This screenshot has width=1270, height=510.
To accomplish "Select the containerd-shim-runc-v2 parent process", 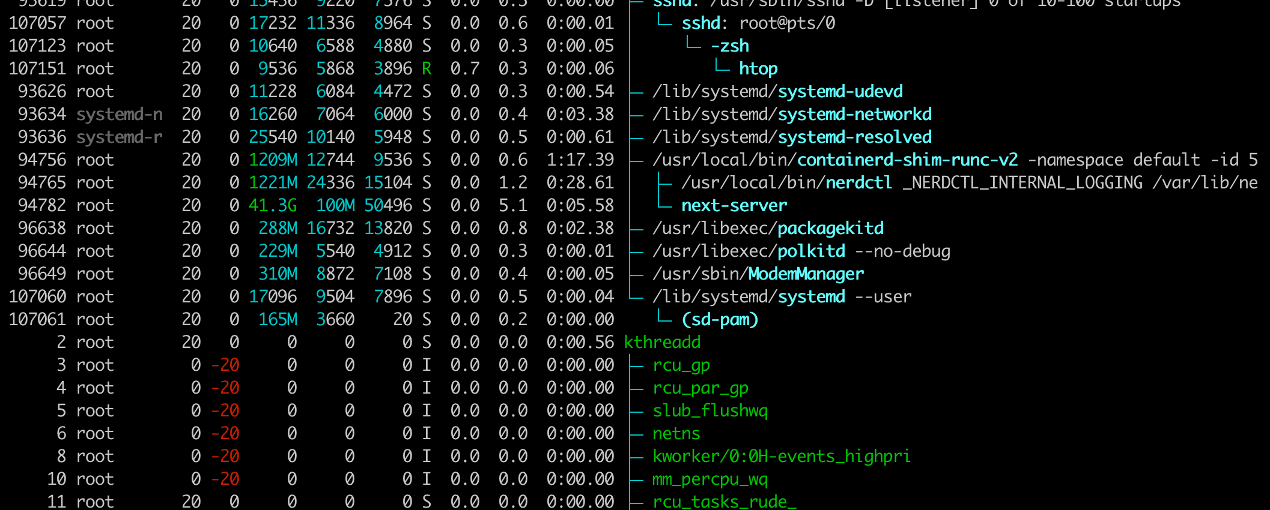I will coord(907,160).
